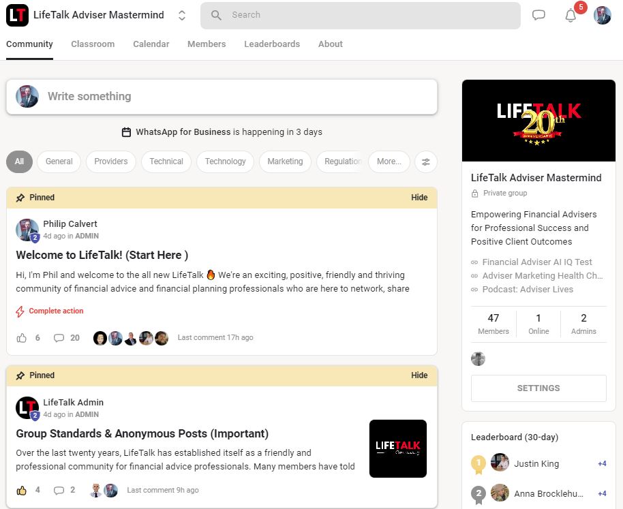This screenshot has height=509, width=623.
Task: Click ADMIN category on Philip Calvert's post
Action: click(x=87, y=236)
